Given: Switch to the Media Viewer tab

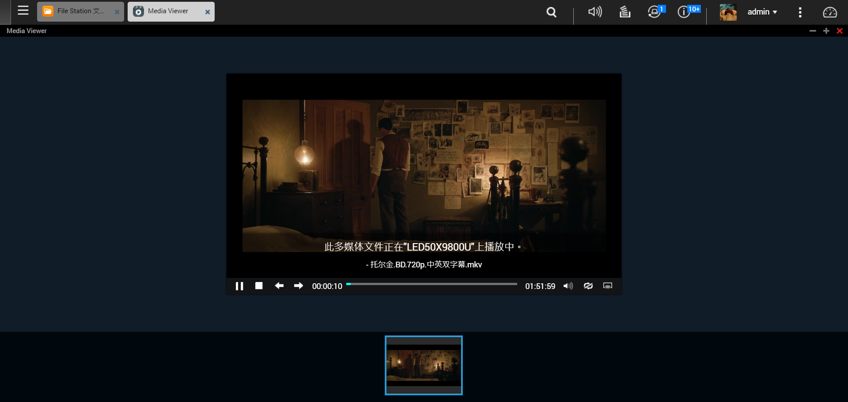Looking at the screenshot, I should (167, 11).
